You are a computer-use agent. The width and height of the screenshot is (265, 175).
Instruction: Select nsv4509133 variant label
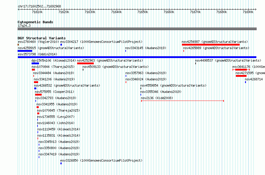pyautogui.click(x=116, y=67)
